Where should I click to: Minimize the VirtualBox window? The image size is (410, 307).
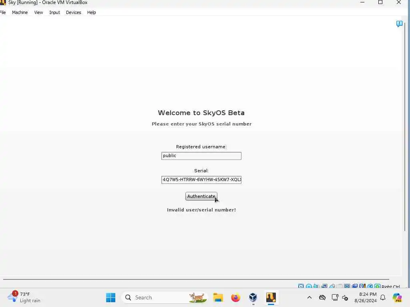(362, 2)
